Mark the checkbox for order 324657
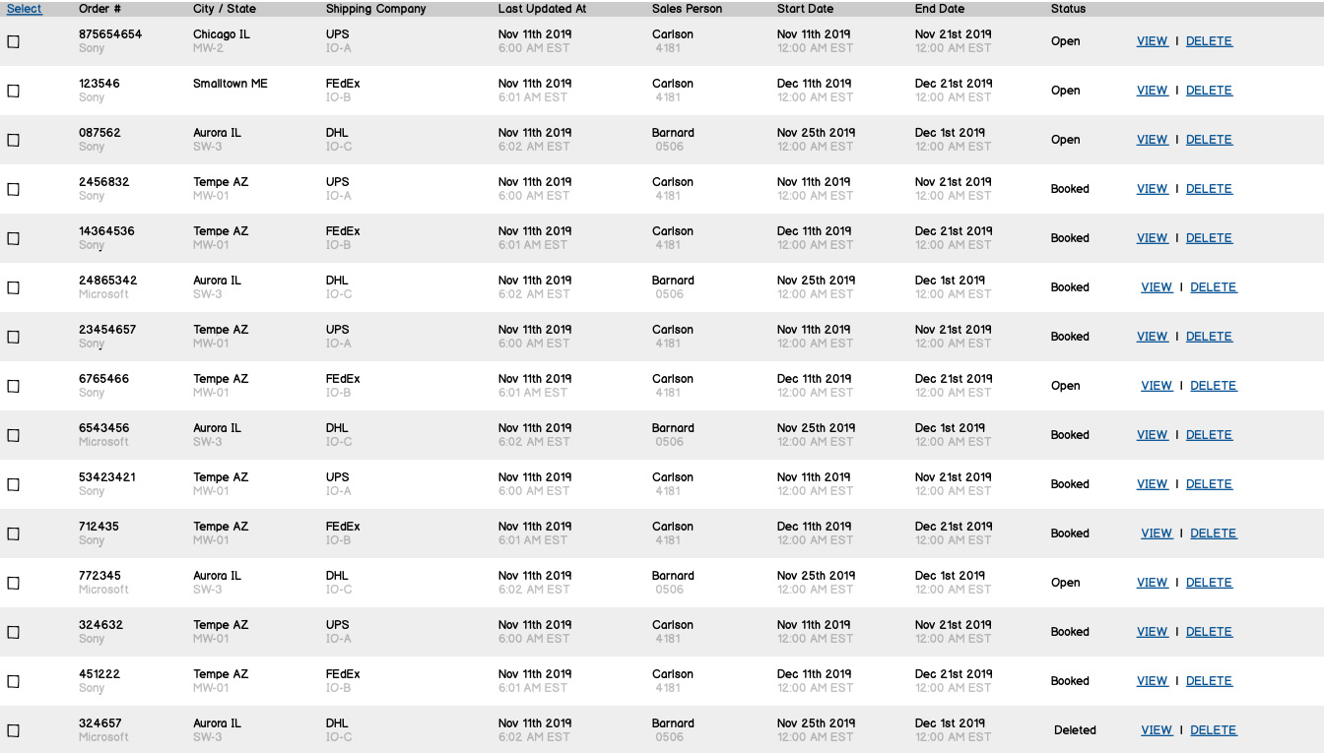This screenshot has width=1324, height=753. 14,730
